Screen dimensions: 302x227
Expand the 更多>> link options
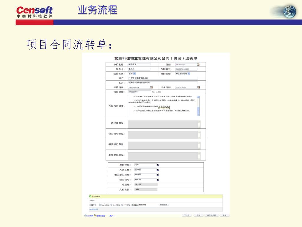click(112, 216)
